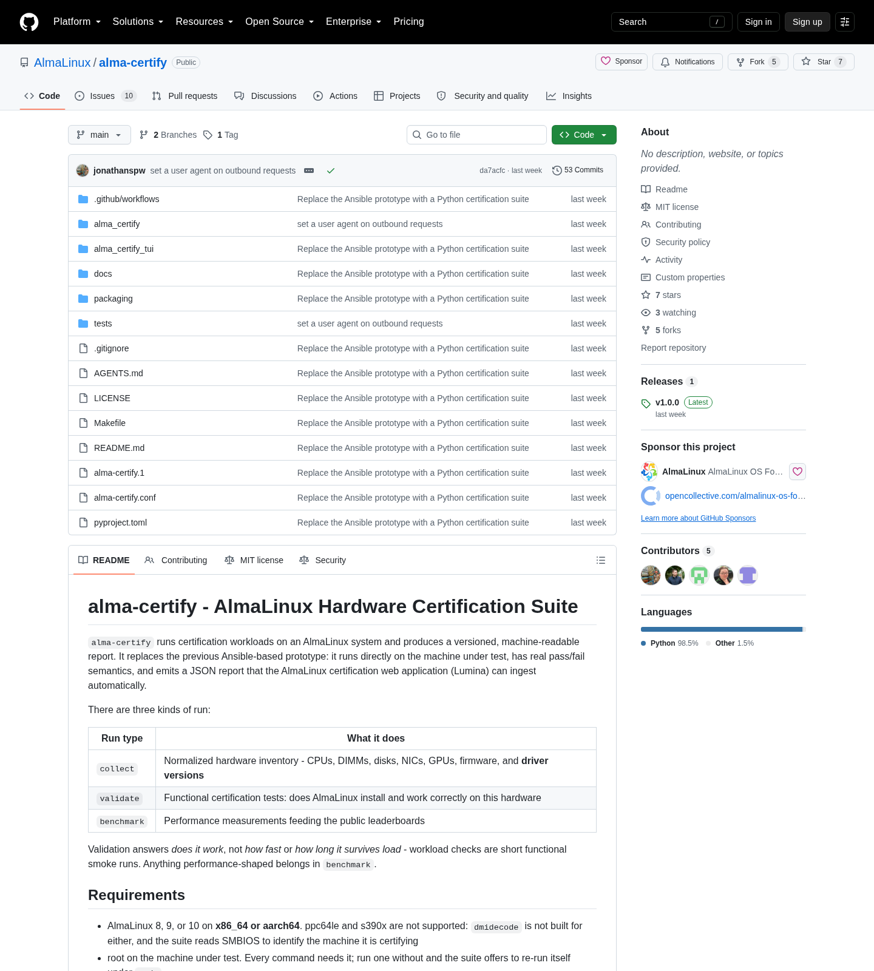
Task: Open the Learn more about GitHub Sponsors link
Action: pos(698,518)
